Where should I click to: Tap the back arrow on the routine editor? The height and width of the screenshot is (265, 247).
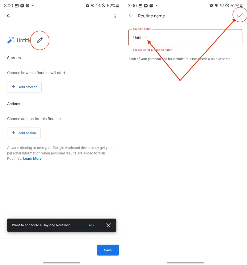(8, 16)
